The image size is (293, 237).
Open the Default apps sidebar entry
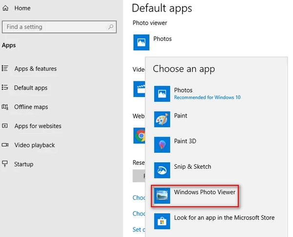point(30,88)
